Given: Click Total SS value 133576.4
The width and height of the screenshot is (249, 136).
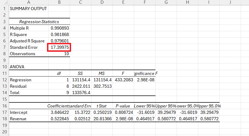Looking at the screenshot, I should pyautogui.click(x=80, y=93).
